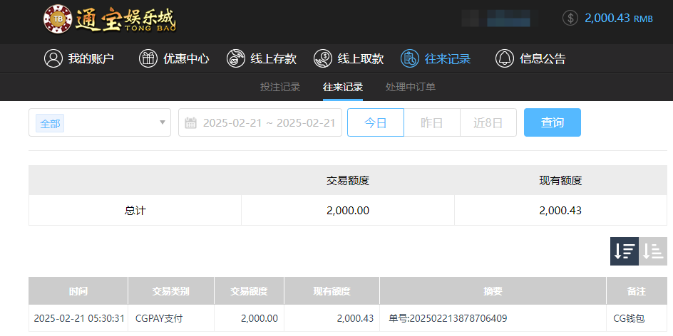
Task: Click the My Account person icon
Action: [x=53, y=58]
